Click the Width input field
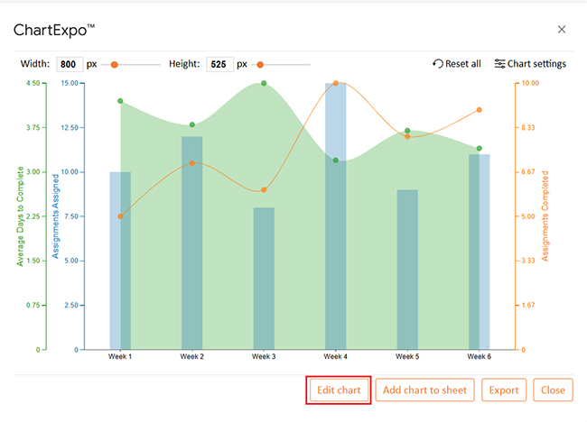This screenshot has width=587, height=422. click(x=69, y=64)
